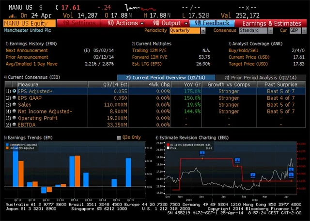Click the orange Actual EPS Adjusted legend swatch
Viewport: 310px width, 221px height.
tap(8, 148)
